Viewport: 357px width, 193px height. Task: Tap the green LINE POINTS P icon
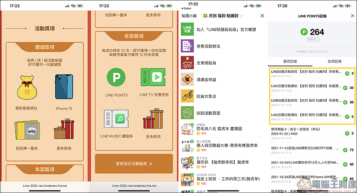(x=116, y=77)
